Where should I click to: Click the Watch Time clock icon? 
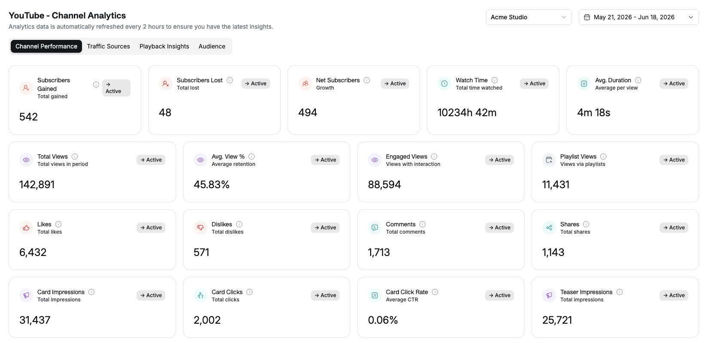point(444,84)
